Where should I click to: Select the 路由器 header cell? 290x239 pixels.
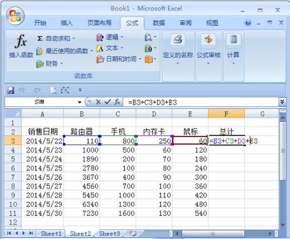click(x=81, y=132)
